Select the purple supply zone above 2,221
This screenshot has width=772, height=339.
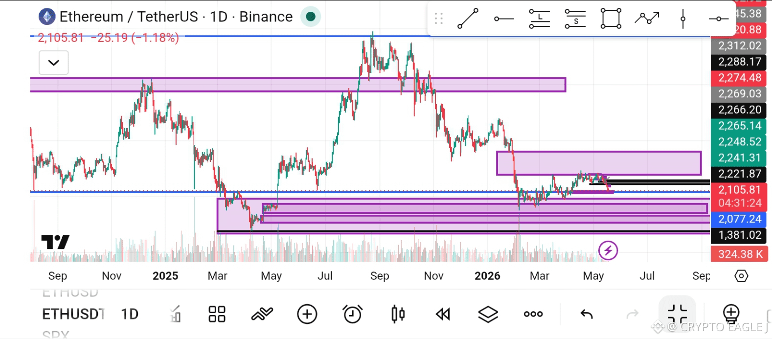pyautogui.click(x=599, y=163)
